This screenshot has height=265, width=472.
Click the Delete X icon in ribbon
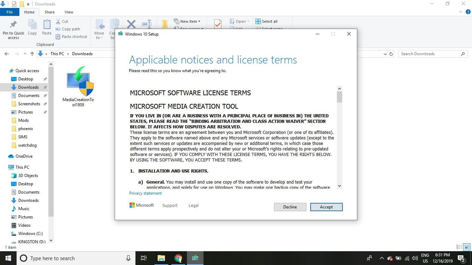coord(131,24)
